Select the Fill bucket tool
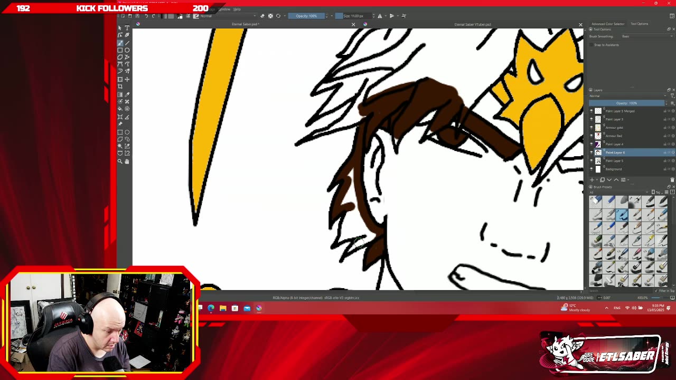676x380 pixels. 120,109
